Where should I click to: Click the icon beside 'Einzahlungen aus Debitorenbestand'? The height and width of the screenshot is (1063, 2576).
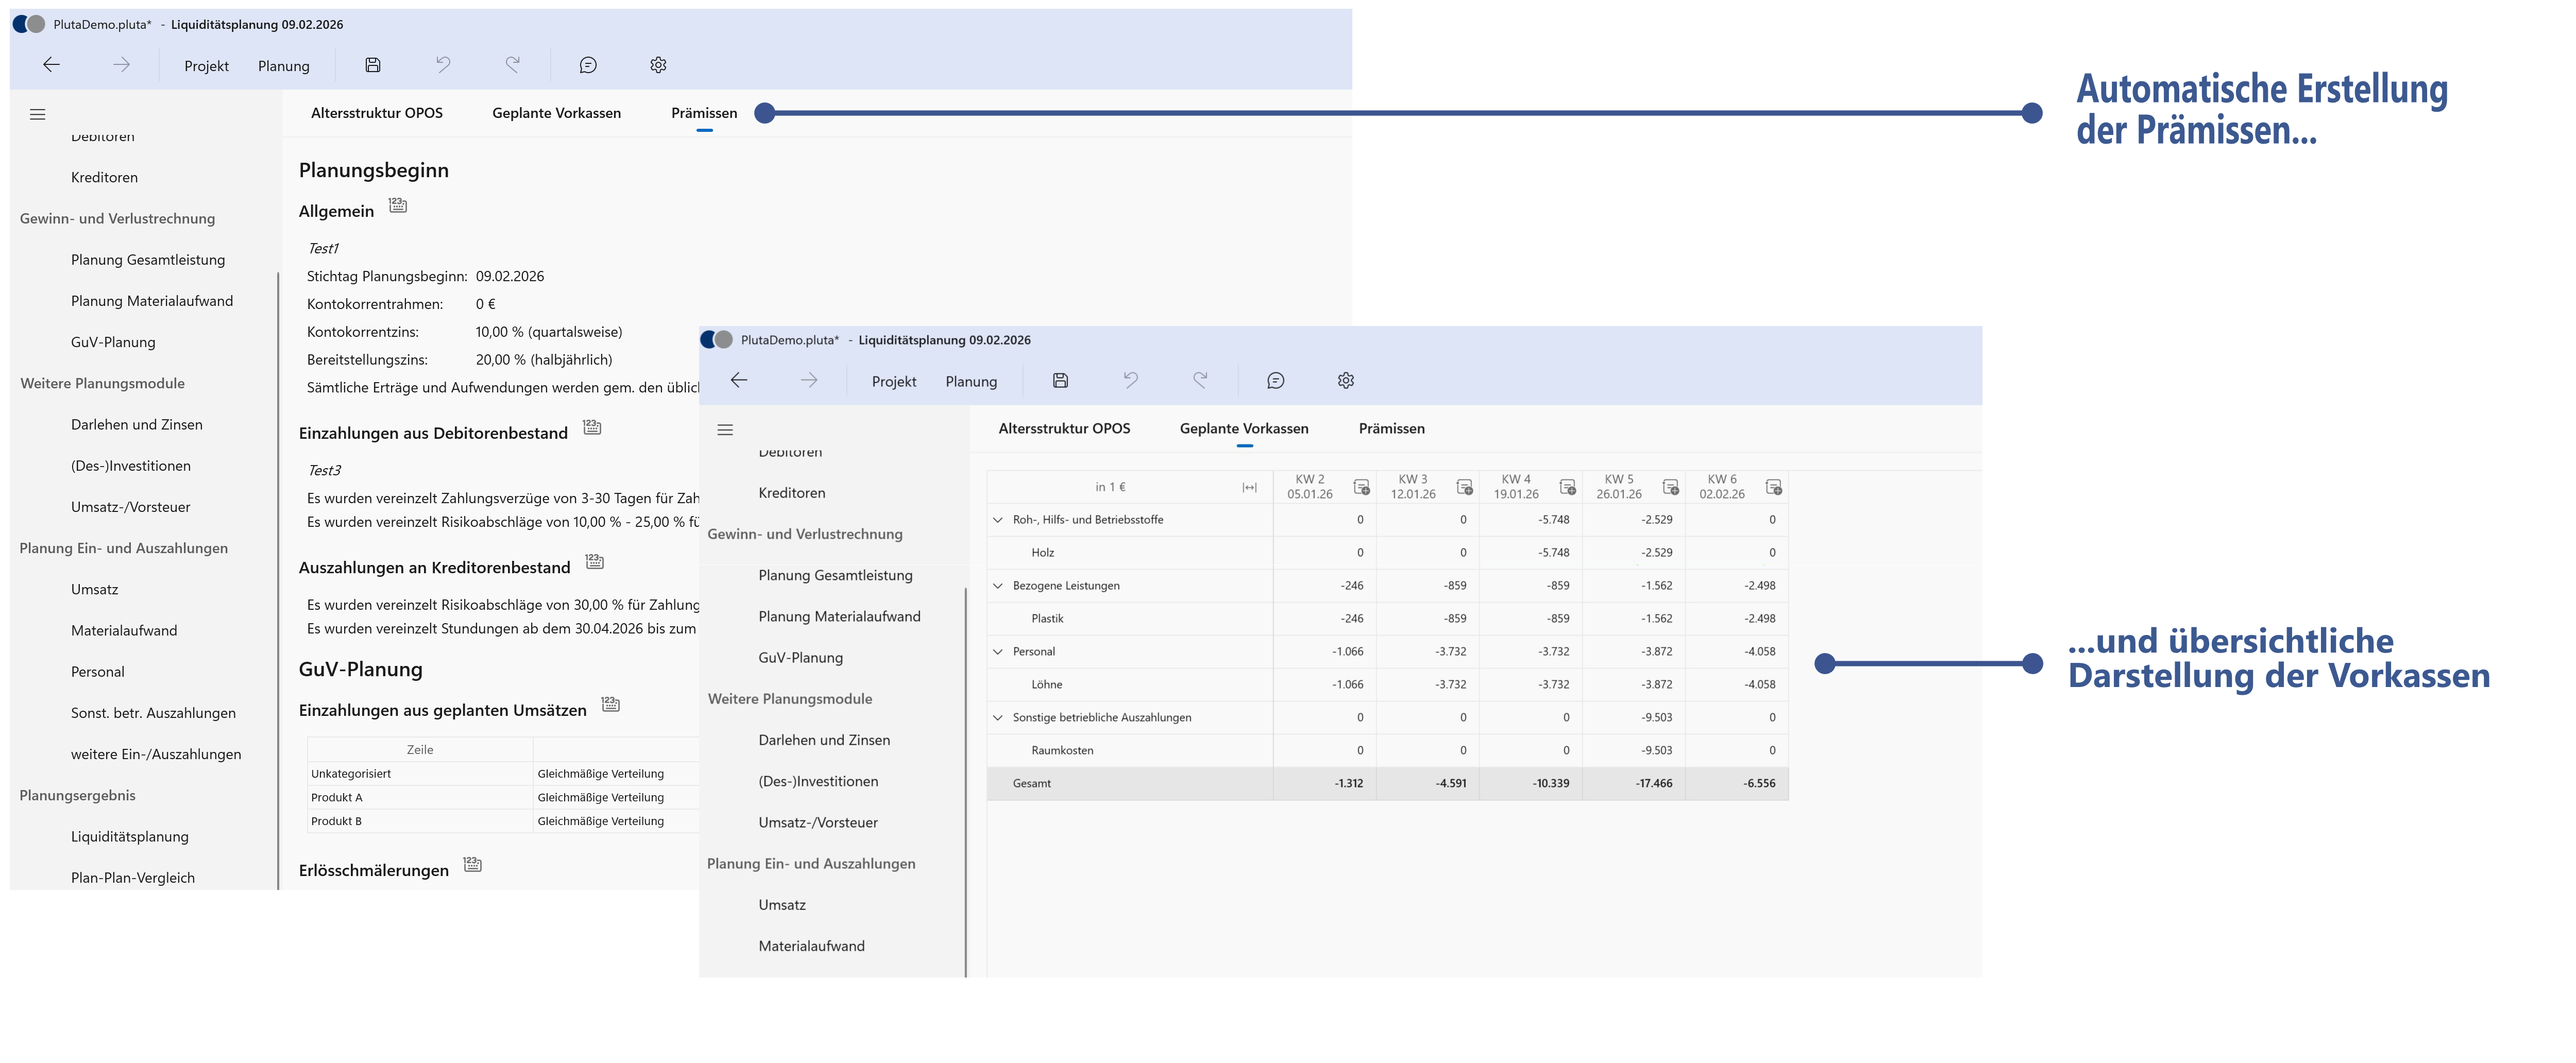click(592, 428)
